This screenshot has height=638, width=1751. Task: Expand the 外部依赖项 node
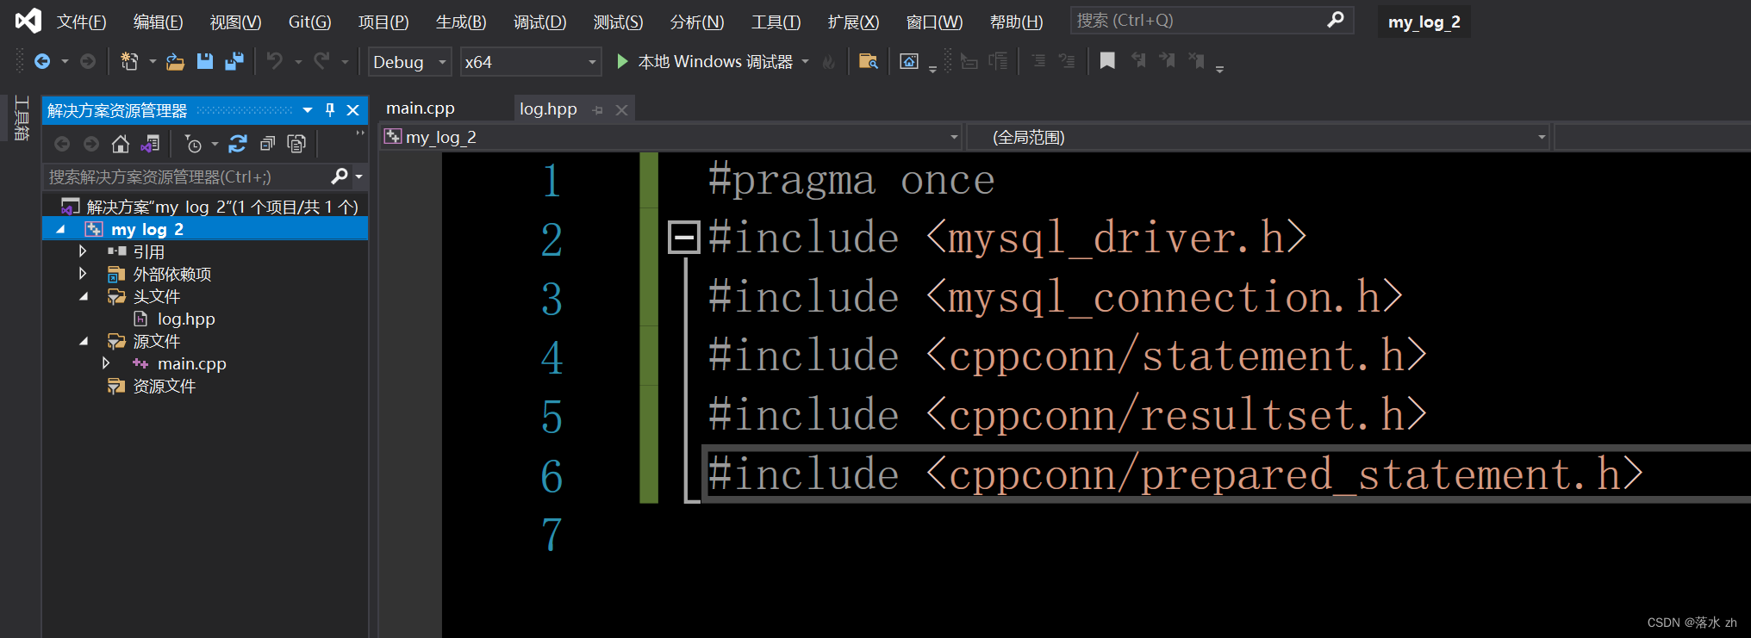pyautogui.click(x=83, y=274)
